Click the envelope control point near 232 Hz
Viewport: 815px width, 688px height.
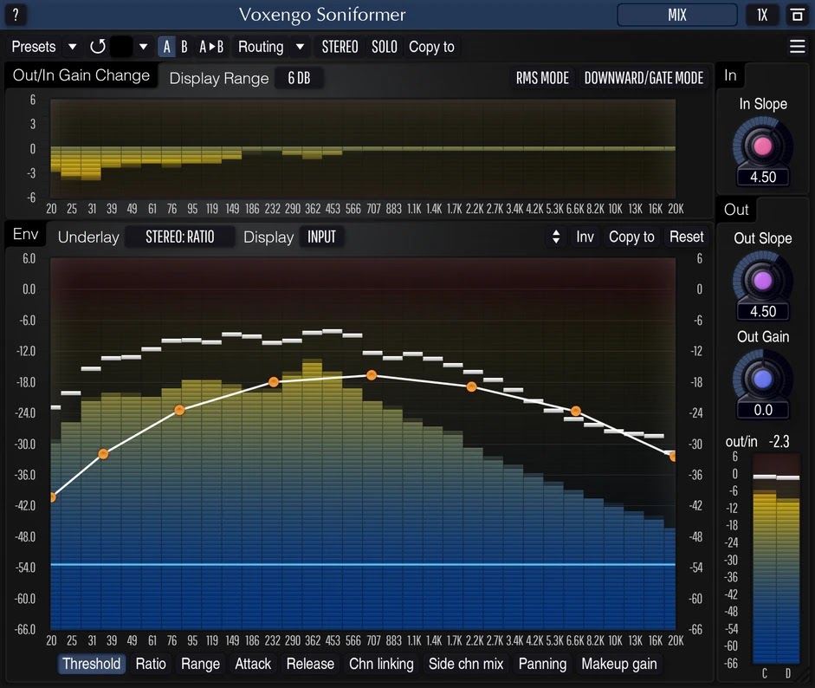click(274, 382)
